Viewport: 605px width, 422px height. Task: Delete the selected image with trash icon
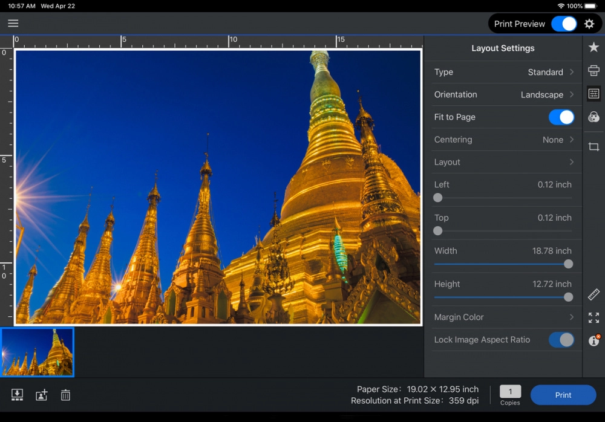tap(65, 395)
